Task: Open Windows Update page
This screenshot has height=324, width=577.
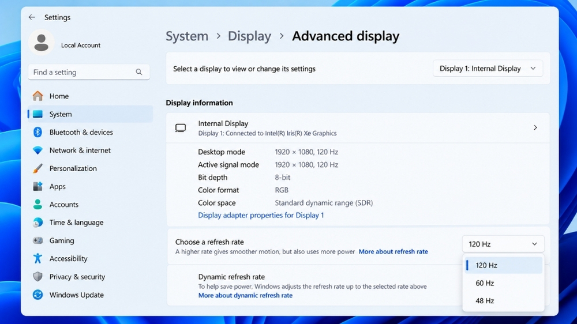Action: point(90,295)
